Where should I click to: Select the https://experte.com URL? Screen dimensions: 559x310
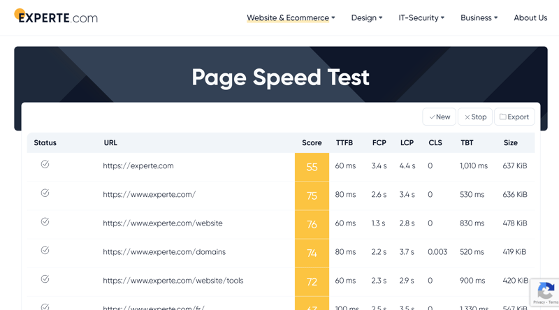coord(138,166)
